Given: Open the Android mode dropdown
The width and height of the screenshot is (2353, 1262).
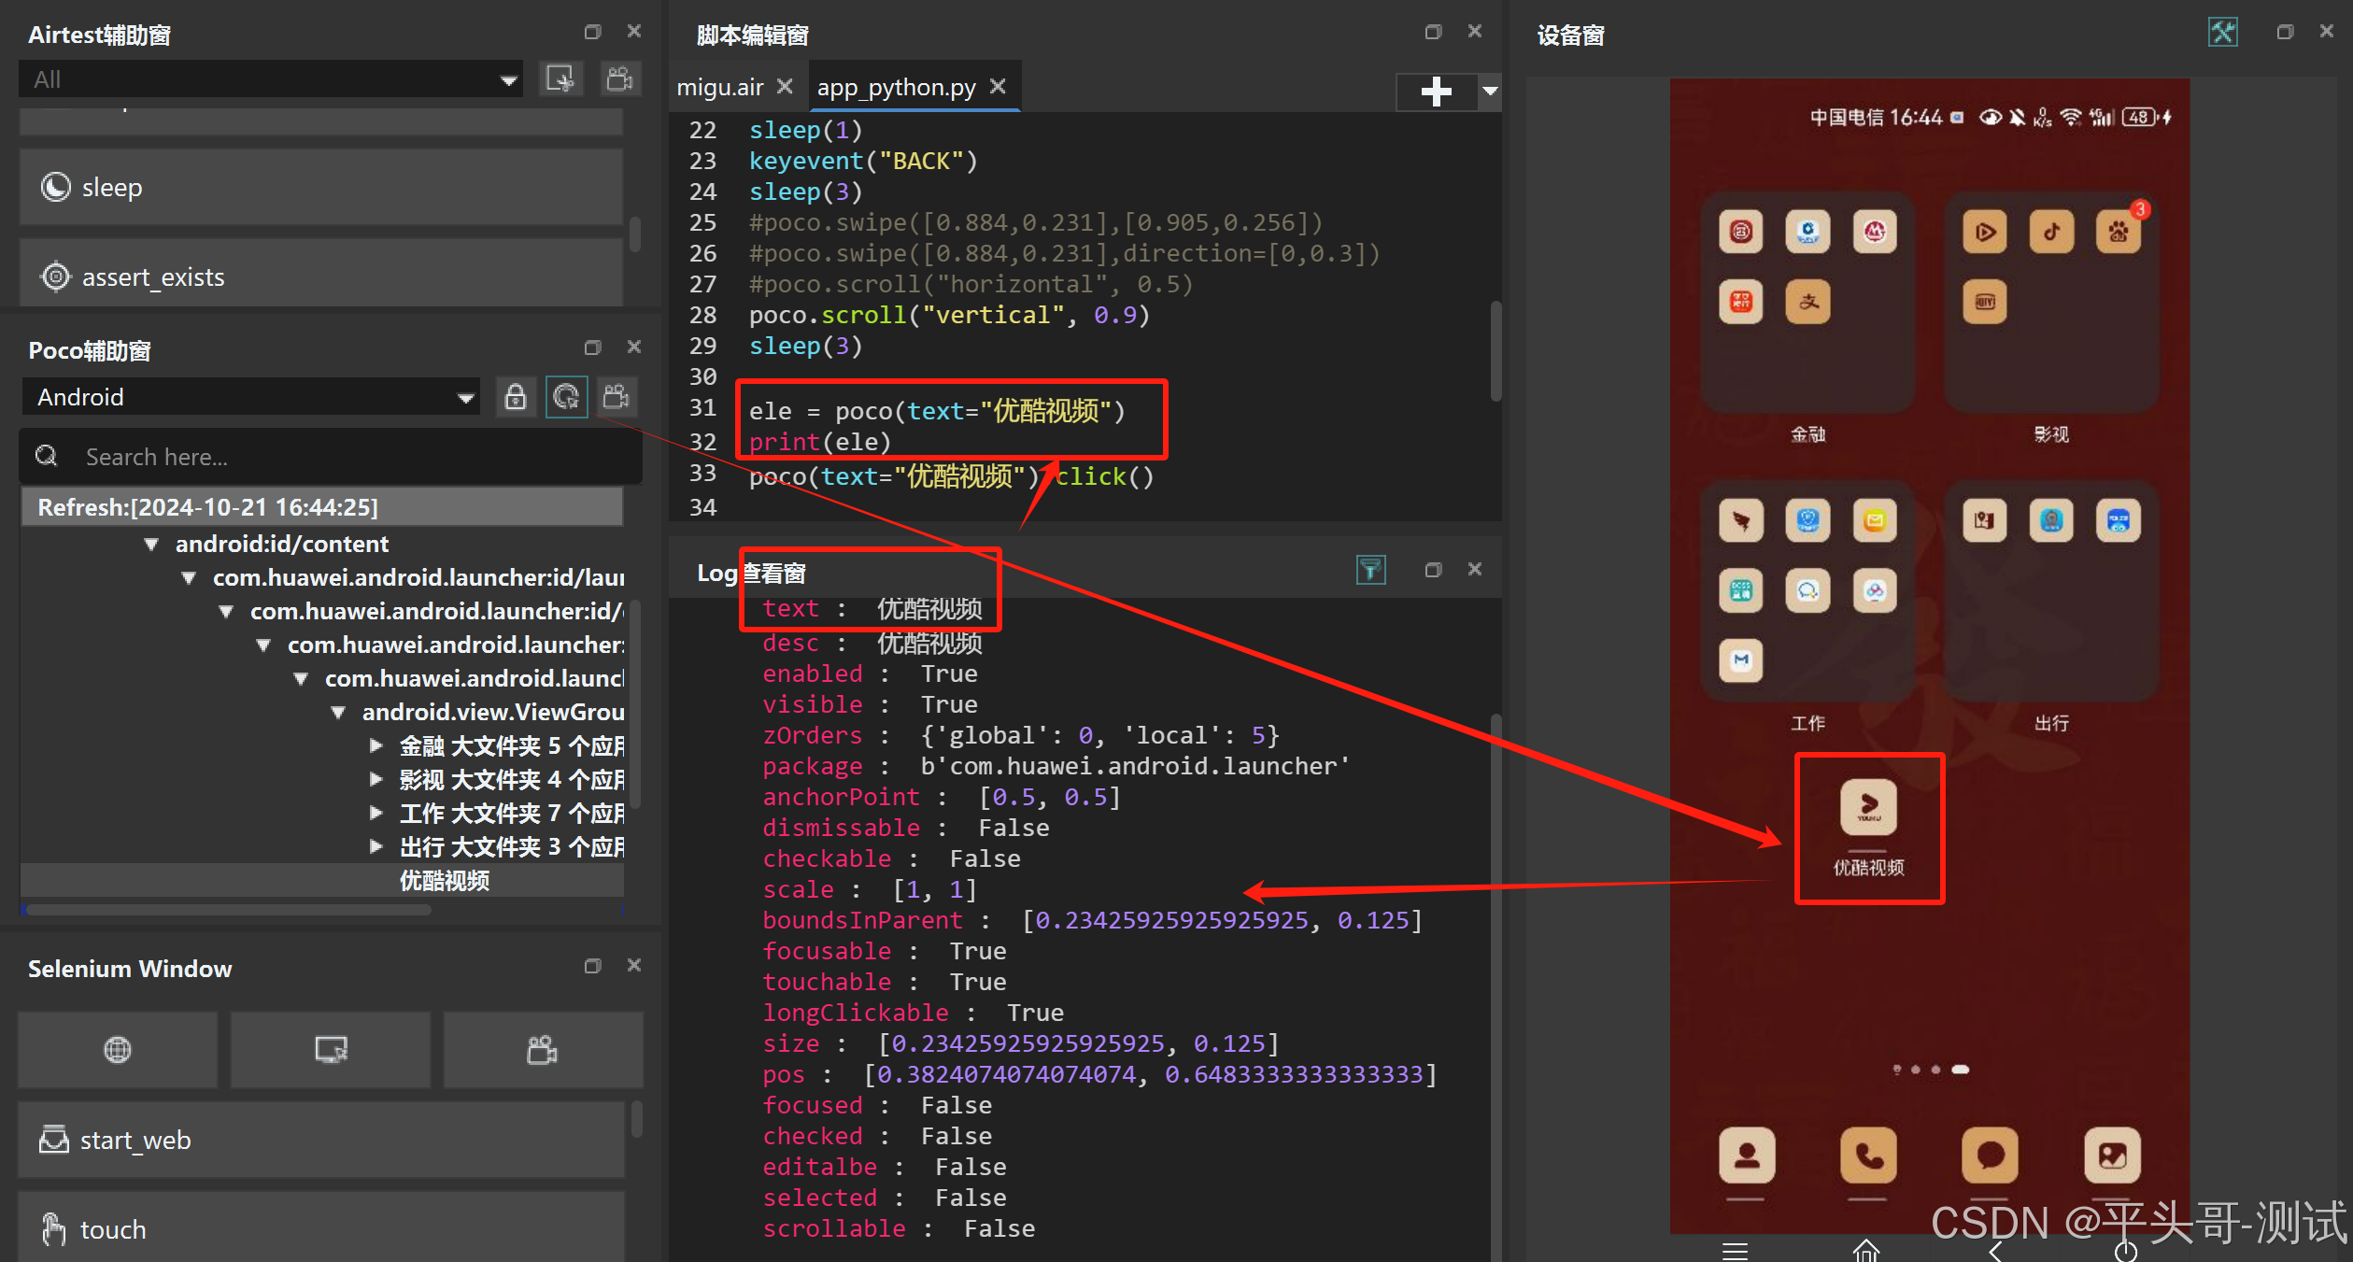Looking at the screenshot, I should (x=250, y=397).
